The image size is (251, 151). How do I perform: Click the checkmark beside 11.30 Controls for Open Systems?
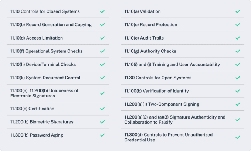[238, 78]
